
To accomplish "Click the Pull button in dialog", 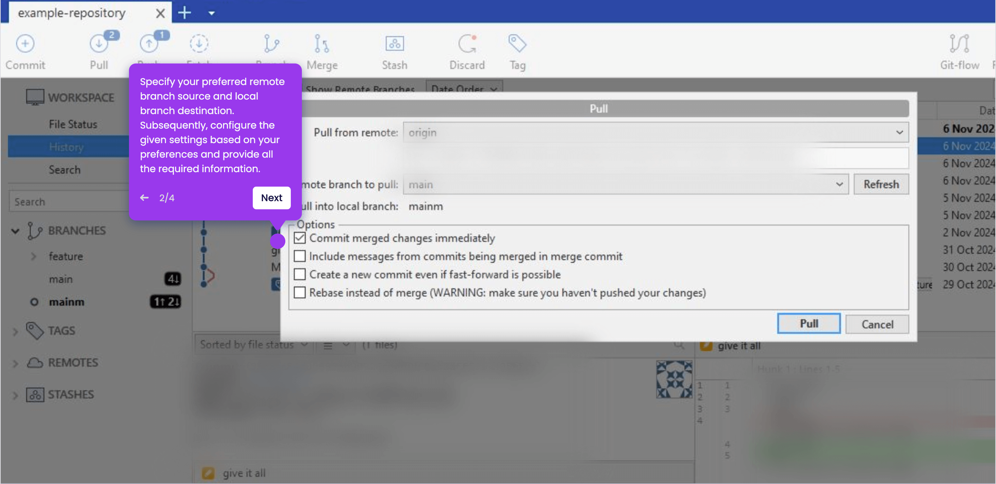I will (809, 323).
